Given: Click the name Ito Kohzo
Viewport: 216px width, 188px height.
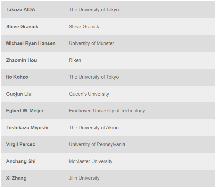Looking at the screenshot, I should pos(17,77).
